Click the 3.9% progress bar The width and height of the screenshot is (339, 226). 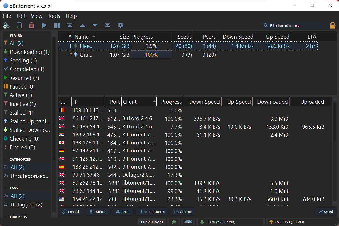(151, 46)
